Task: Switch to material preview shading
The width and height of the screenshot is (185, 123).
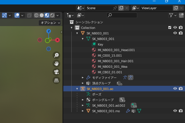Action: [47, 15]
